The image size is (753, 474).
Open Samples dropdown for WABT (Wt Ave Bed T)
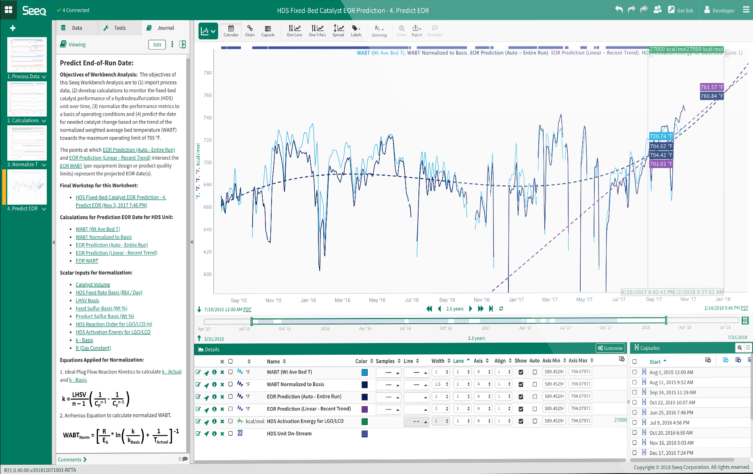(388, 372)
